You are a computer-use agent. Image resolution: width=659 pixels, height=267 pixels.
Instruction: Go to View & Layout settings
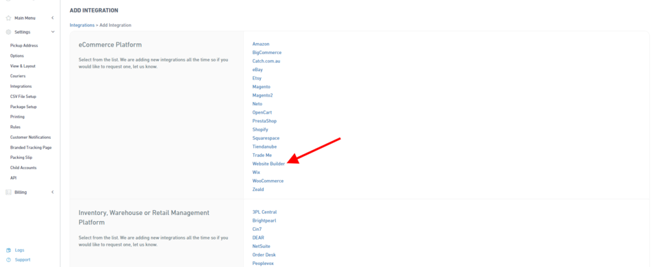click(x=23, y=66)
